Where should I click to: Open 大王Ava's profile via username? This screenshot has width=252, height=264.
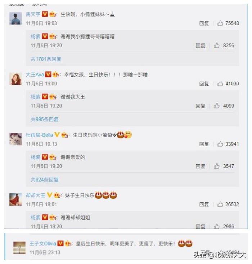pos(35,75)
